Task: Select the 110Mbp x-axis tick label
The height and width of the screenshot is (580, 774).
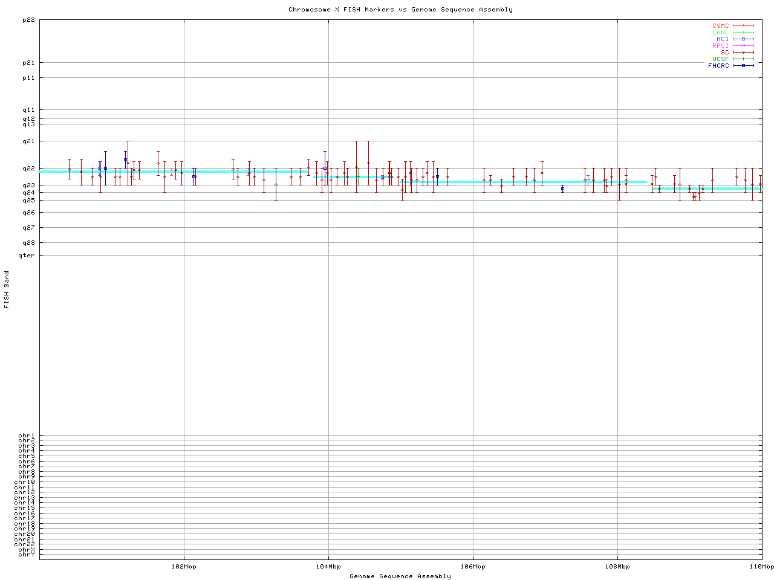Action: pyautogui.click(x=761, y=567)
